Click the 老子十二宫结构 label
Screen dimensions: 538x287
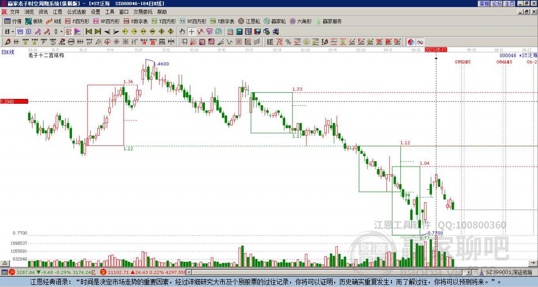pyautogui.click(x=46, y=55)
